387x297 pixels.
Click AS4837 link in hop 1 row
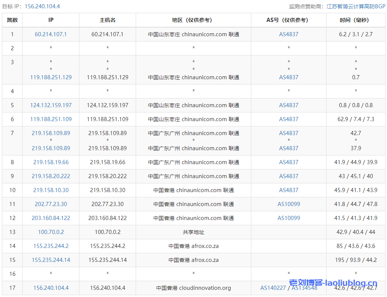(x=289, y=34)
